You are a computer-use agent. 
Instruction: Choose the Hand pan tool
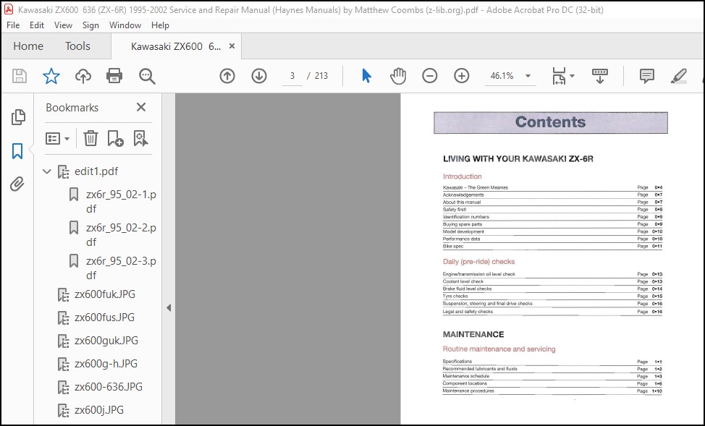(x=398, y=76)
